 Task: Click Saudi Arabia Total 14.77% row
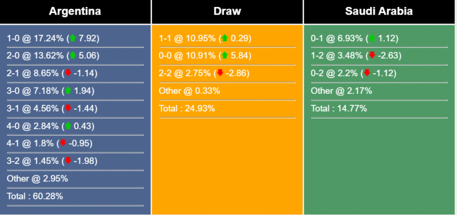click(379, 109)
